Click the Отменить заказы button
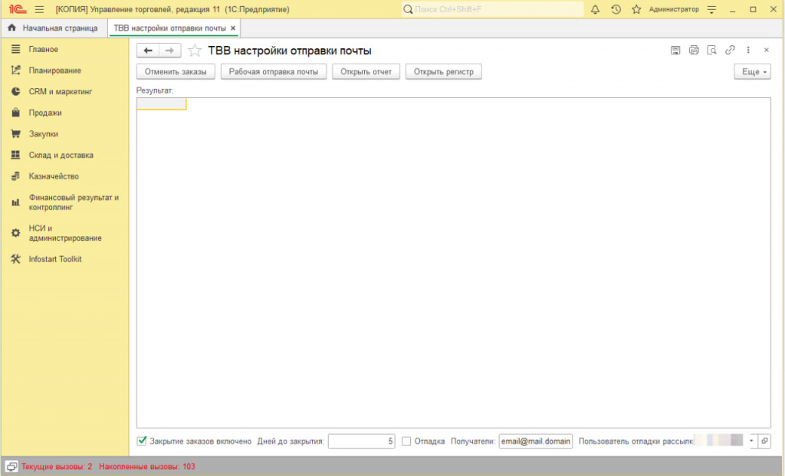Viewport: 785px width, 476px height. click(176, 71)
